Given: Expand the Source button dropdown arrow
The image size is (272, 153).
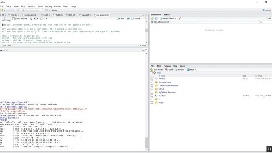Looking at the screenshot, I should (x=142, y=19).
